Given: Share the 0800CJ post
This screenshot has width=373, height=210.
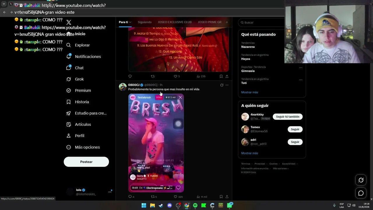Looking at the screenshot, I should [x=227, y=197].
